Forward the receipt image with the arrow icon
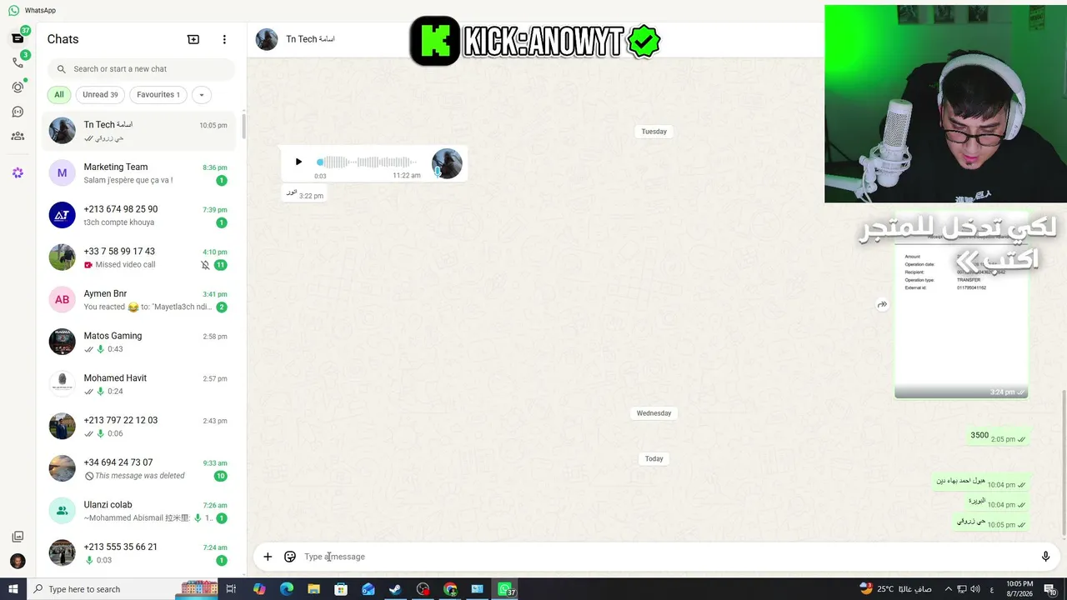The width and height of the screenshot is (1067, 600). 882,305
